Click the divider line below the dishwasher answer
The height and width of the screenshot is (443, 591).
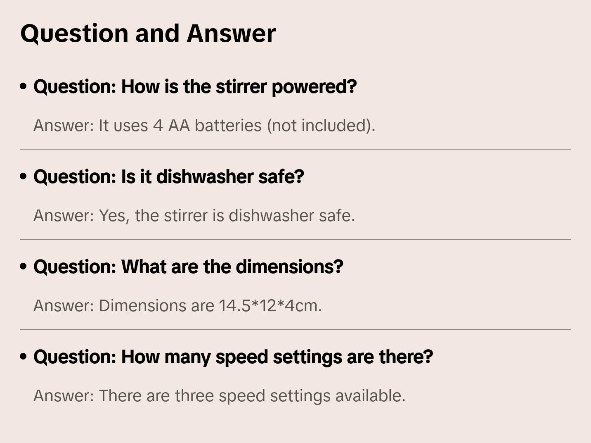[295, 239]
